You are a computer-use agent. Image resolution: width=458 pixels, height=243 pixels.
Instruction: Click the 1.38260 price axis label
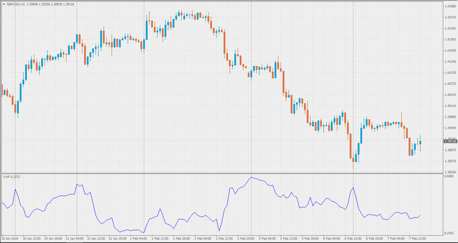click(451, 172)
